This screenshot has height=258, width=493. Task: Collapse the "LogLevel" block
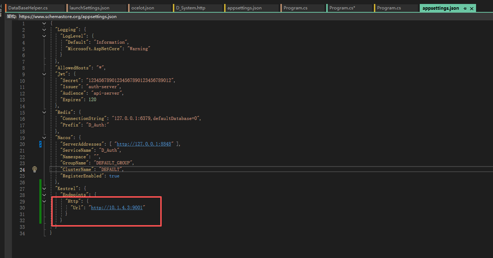pos(44,36)
